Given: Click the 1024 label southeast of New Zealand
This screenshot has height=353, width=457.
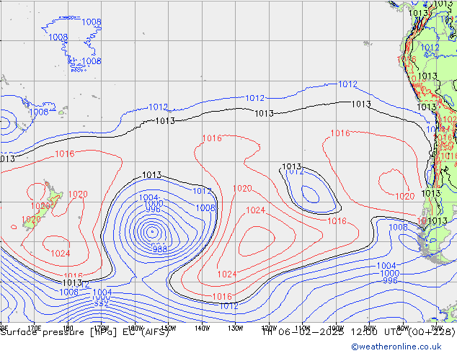Looking at the screenshot, I should (61, 254).
